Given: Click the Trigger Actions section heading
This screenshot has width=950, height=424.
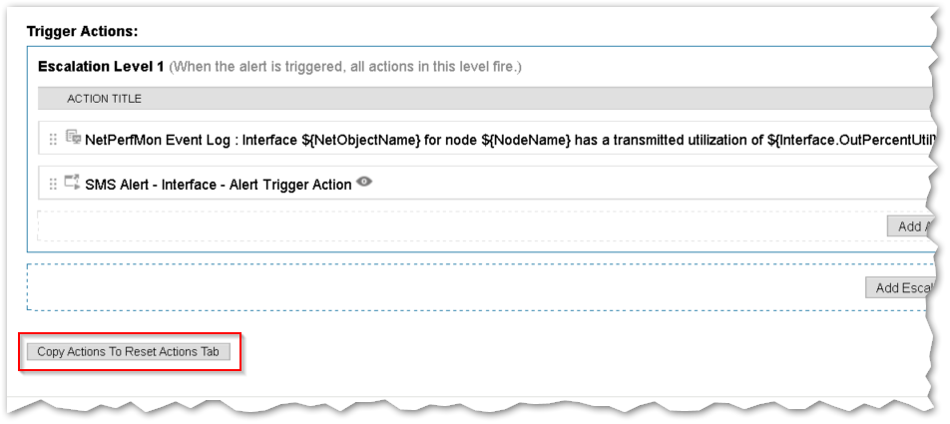Looking at the screenshot, I should (x=83, y=31).
